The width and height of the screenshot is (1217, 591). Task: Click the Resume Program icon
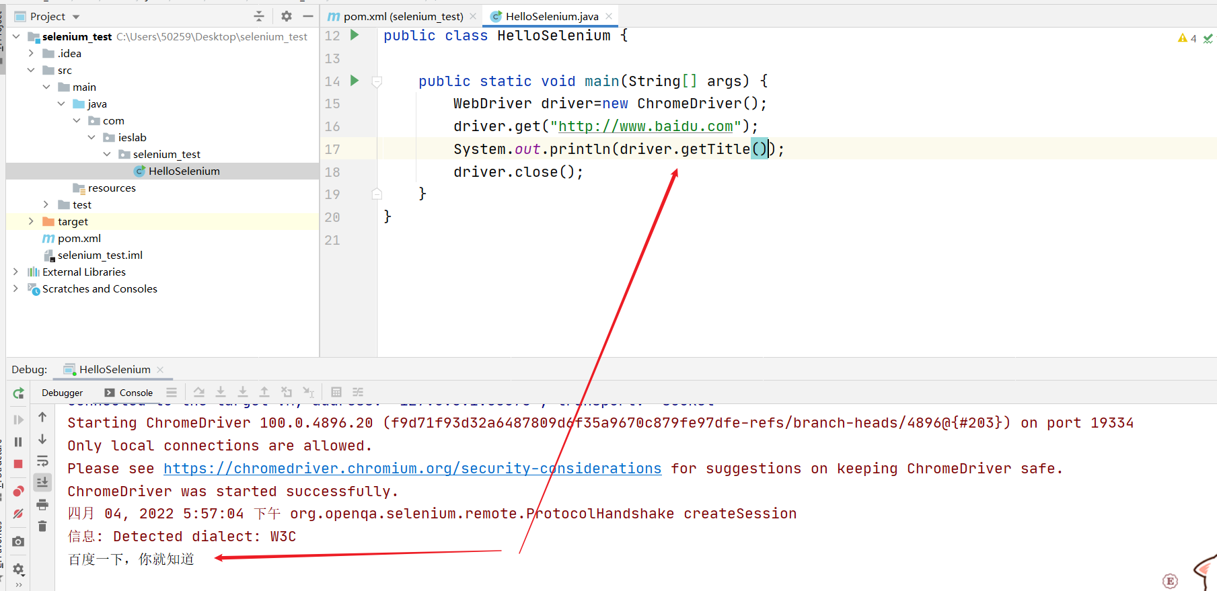(x=18, y=420)
